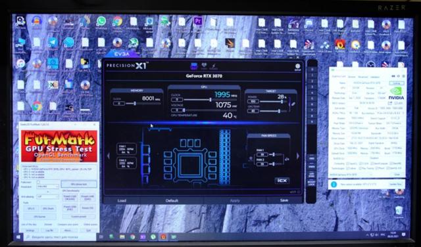Click the GPU stress test button in FurMark
The height and width of the screenshot is (247, 421).
point(79,184)
